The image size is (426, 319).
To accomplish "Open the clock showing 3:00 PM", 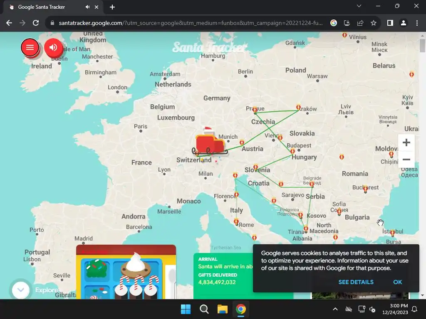I will [395, 309].
